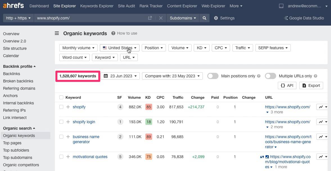Open Content Explorer
This screenshot has height=171, width=331.
tap(182, 6)
